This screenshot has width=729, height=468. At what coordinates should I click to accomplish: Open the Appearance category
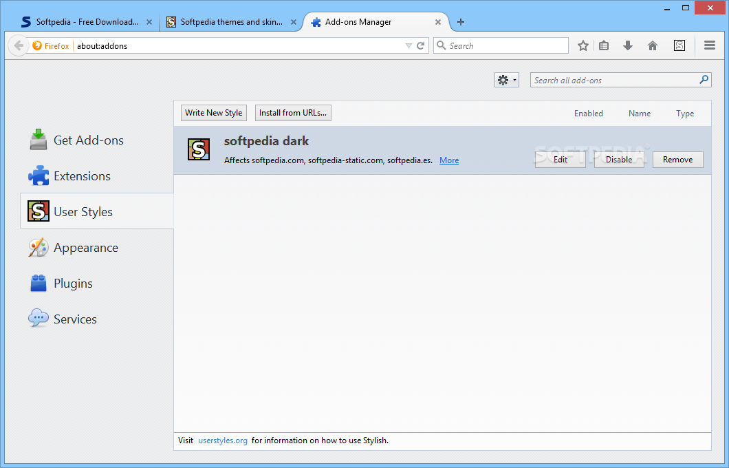pyautogui.click(x=97, y=248)
